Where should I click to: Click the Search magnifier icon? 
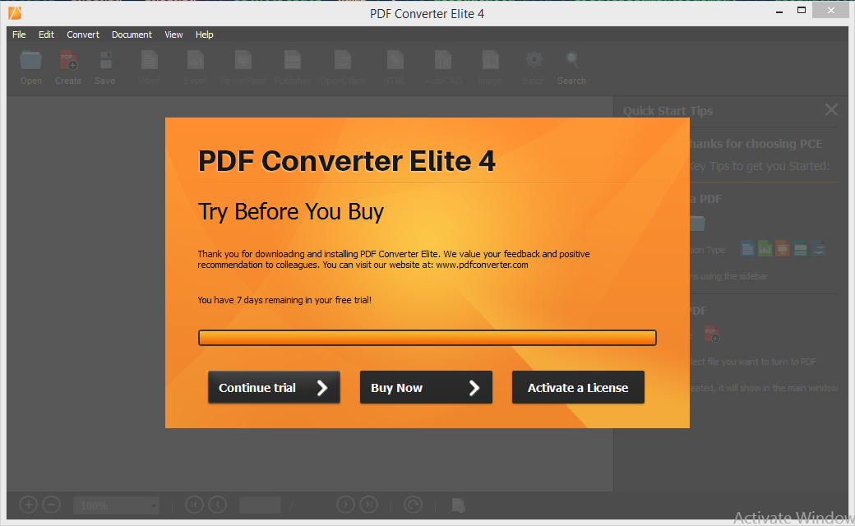click(572, 59)
